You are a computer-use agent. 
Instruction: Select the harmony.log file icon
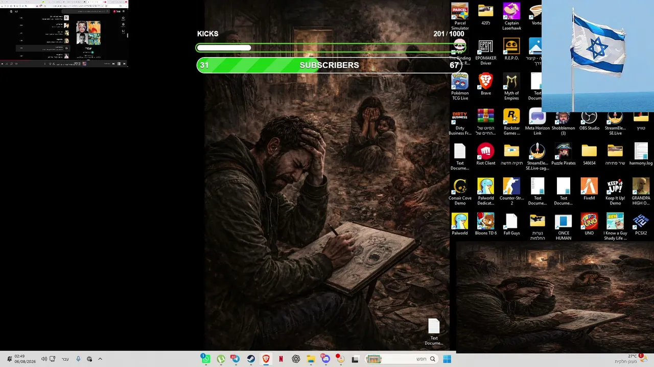click(x=641, y=154)
